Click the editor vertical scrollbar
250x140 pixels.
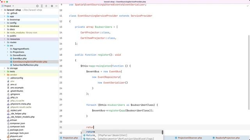pyautogui.click(x=249, y=72)
